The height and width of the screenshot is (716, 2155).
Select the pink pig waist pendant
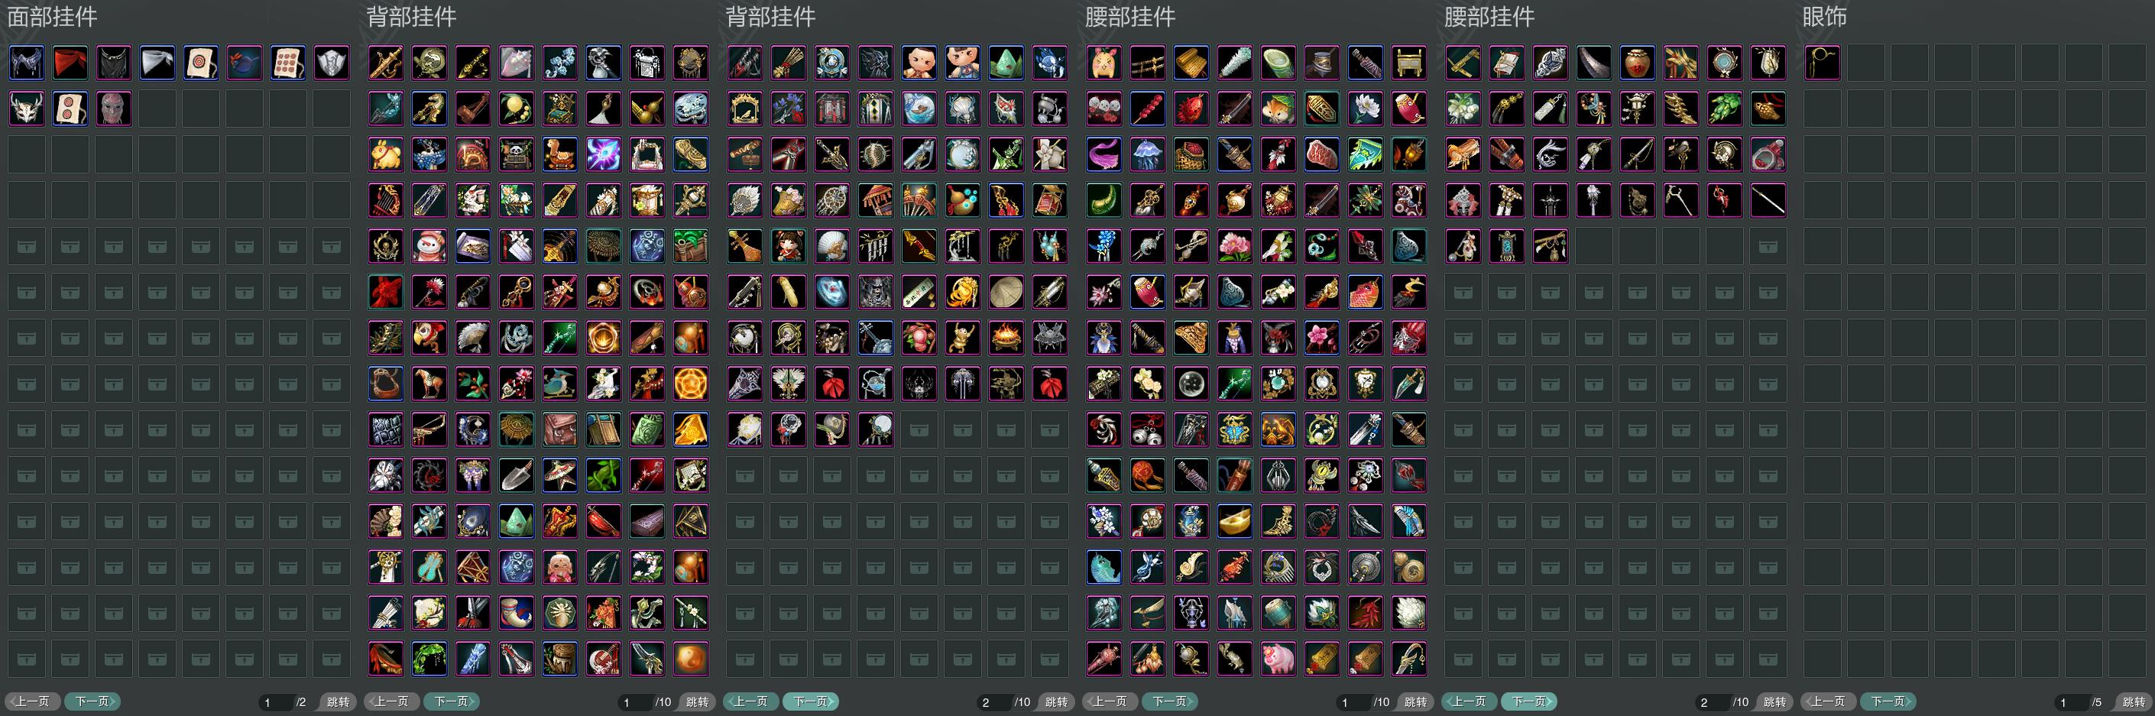[x=1278, y=659]
